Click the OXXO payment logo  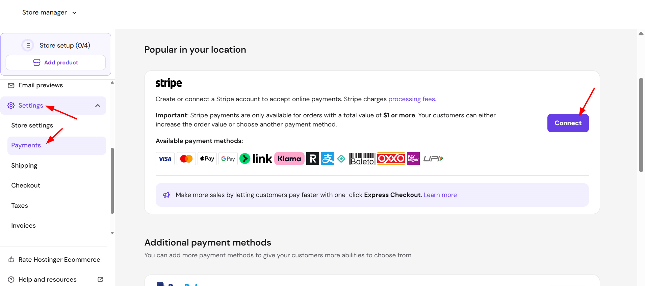click(x=391, y=159)
